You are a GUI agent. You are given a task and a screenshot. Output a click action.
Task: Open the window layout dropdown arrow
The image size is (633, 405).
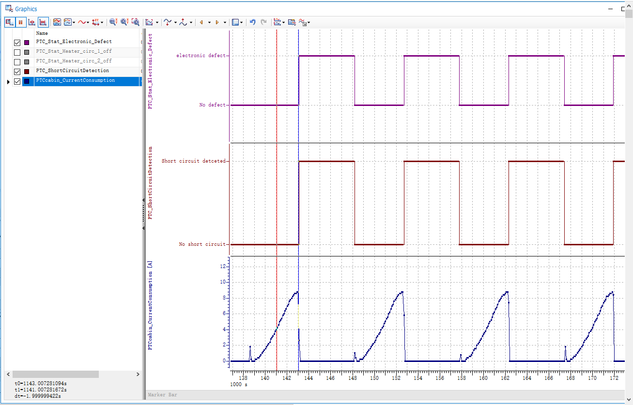(242, 22)
